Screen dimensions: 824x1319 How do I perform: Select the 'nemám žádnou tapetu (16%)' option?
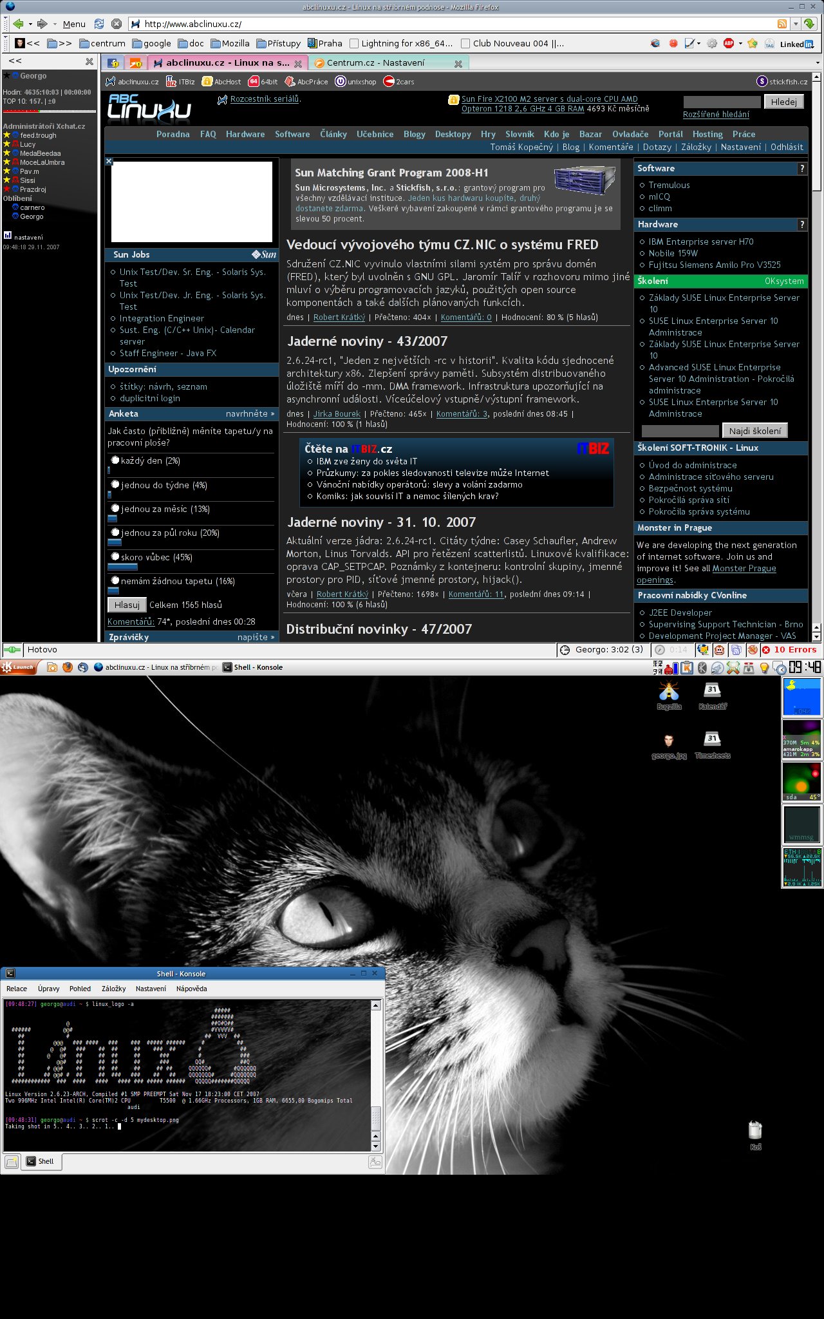point(115,580)
